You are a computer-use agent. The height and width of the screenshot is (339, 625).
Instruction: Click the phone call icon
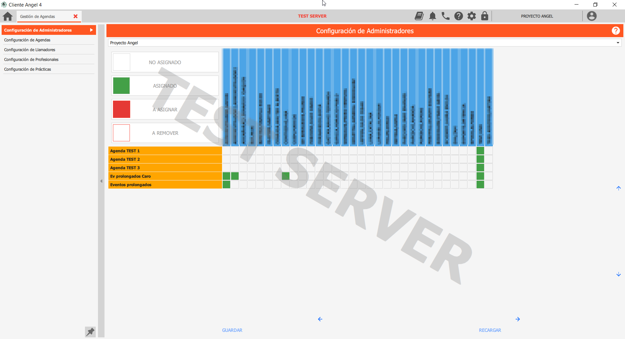(445, 16)
